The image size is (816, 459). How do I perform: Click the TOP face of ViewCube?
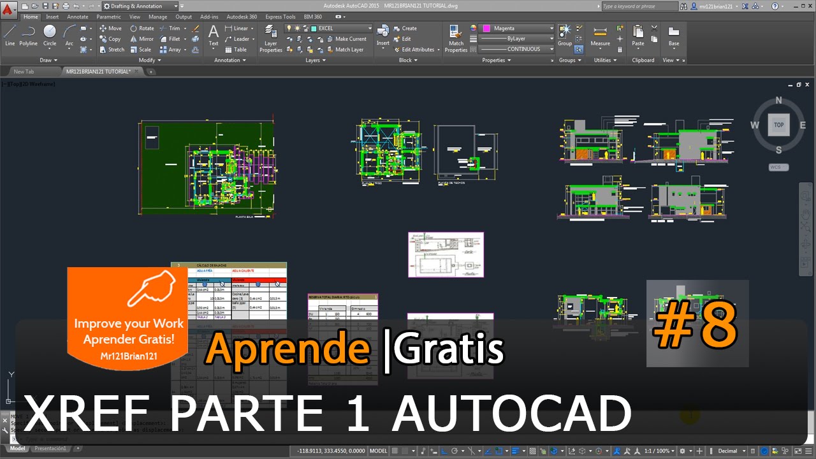click(778, 125)
